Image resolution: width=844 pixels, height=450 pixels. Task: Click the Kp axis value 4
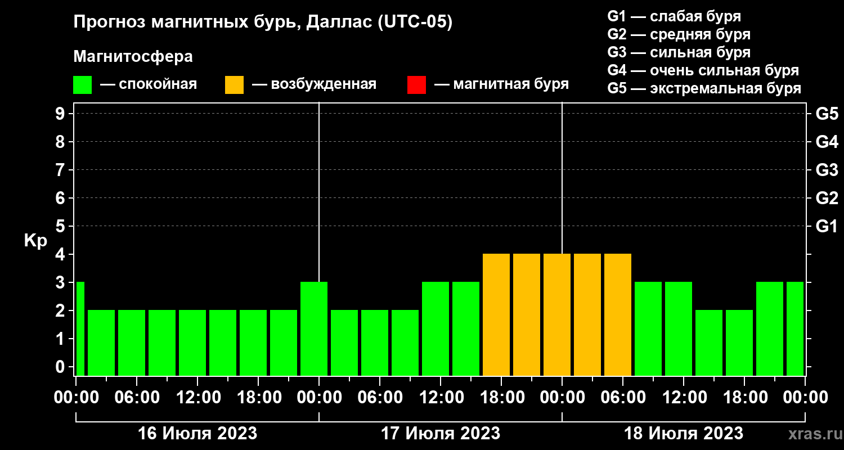tap(61, 255)
